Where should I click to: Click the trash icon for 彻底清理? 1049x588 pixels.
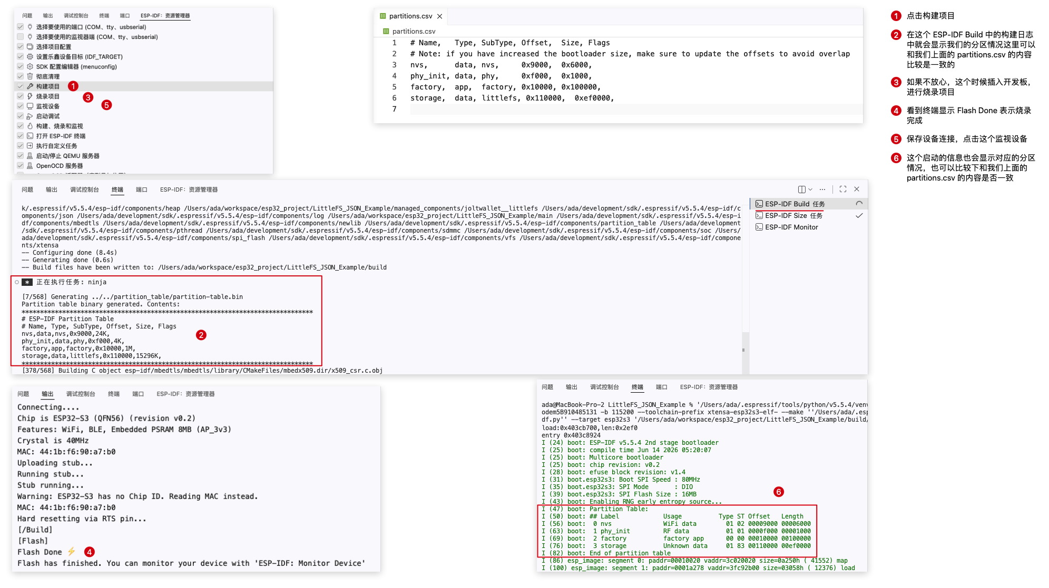(x=30, y=76)
